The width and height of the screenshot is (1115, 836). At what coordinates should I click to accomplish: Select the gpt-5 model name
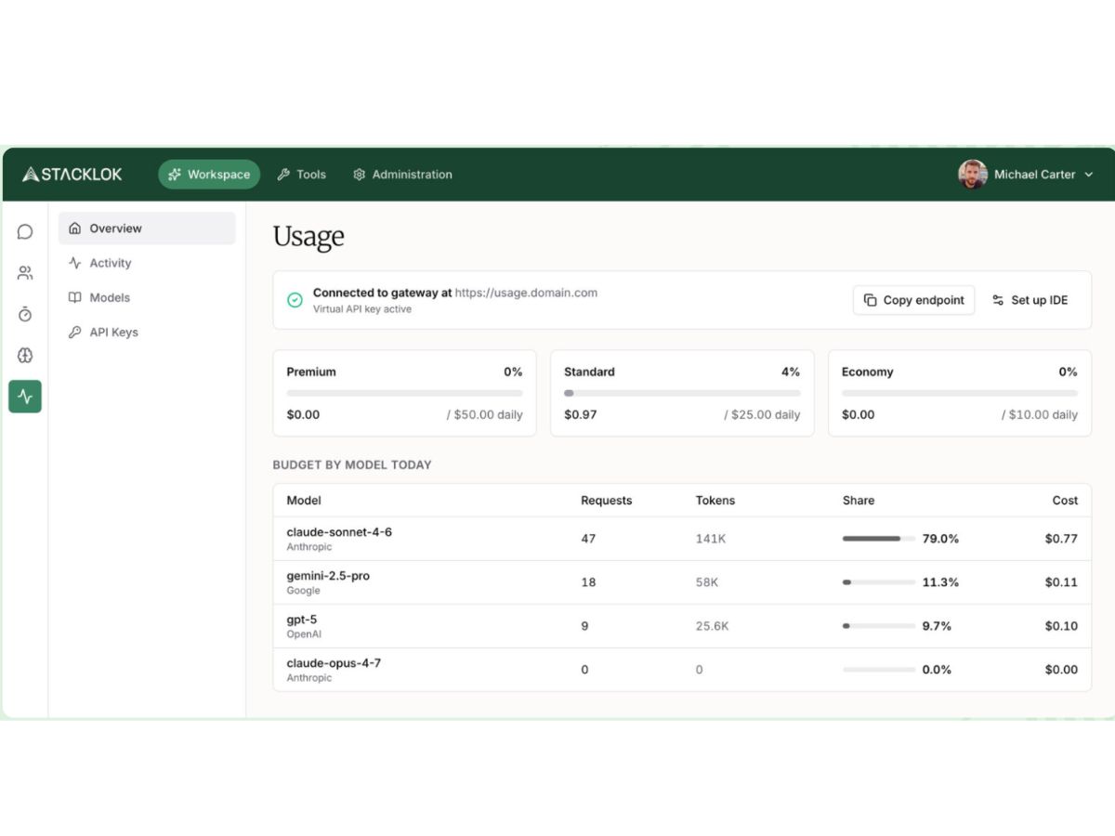[x=302, y=620]
